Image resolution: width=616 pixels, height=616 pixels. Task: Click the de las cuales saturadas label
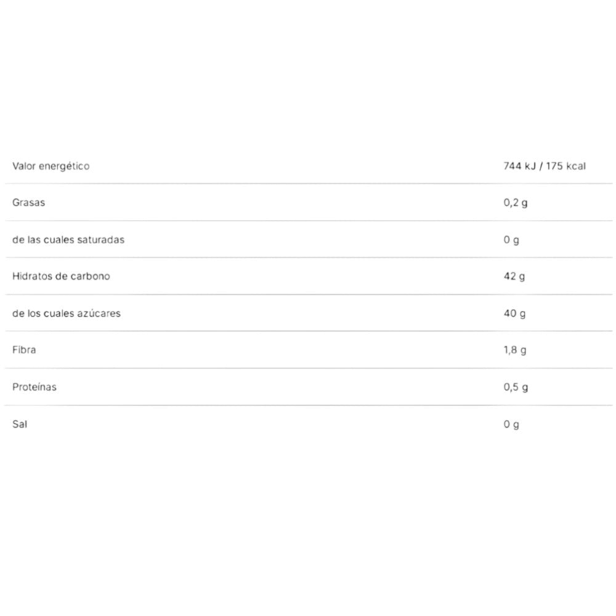point(68,240)
